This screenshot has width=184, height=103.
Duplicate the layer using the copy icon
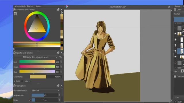pyautogui.click(x=182, y=71)
